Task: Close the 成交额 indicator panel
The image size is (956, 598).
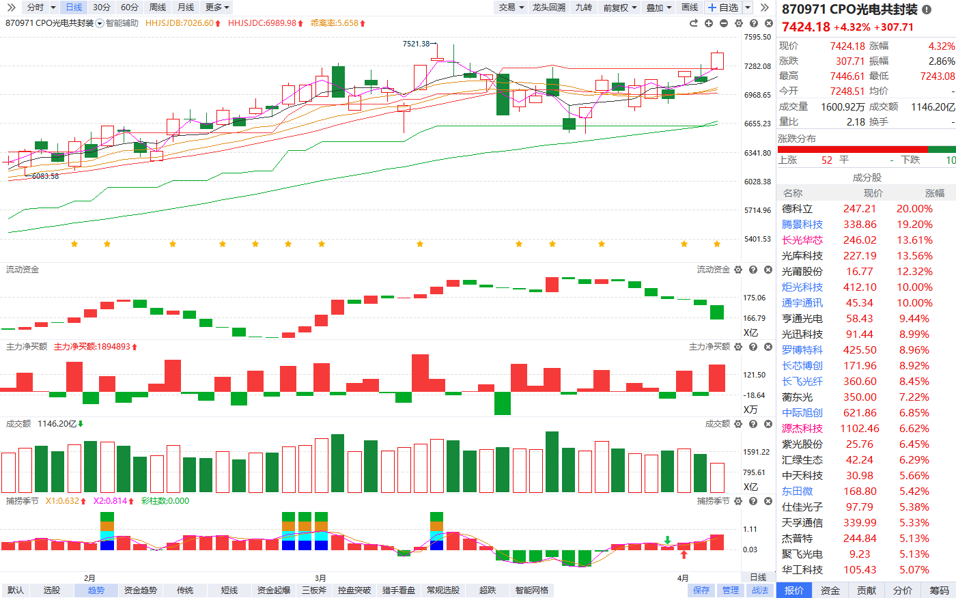Action: [768, 424]
